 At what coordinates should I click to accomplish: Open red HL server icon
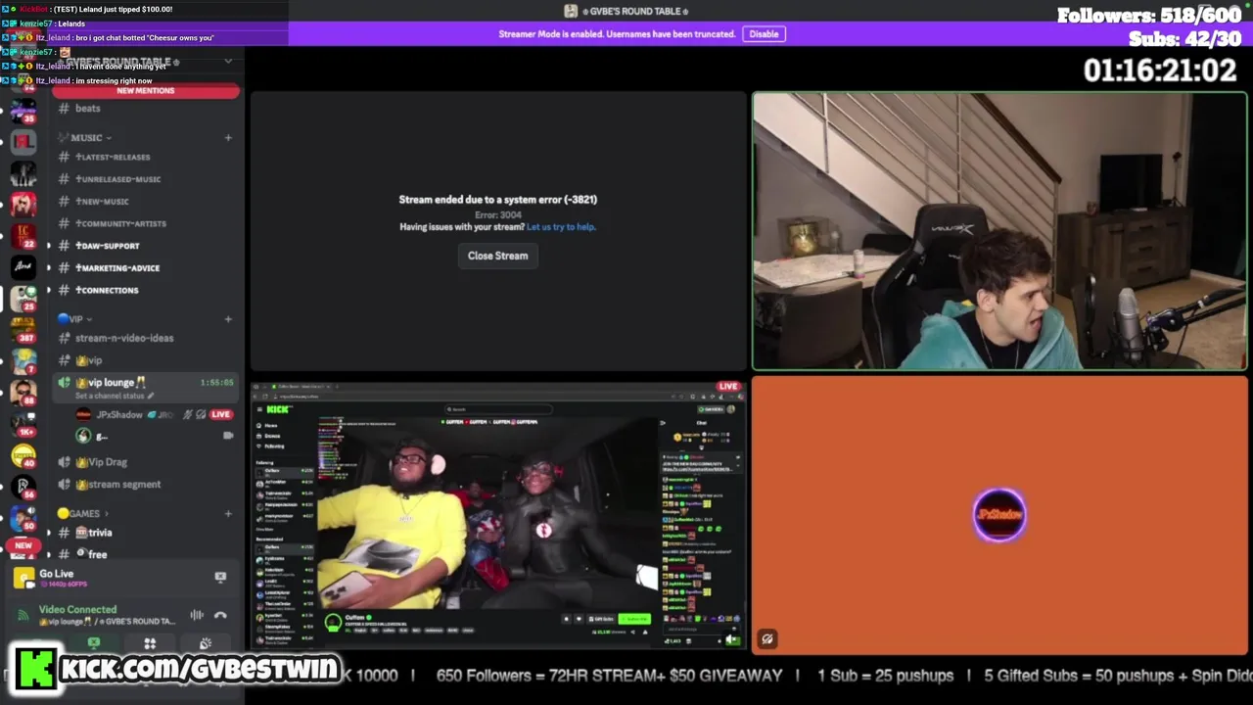click(23, 141)
